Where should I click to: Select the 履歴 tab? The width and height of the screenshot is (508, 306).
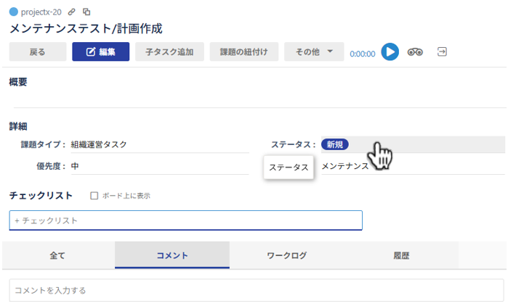point(401,255)
